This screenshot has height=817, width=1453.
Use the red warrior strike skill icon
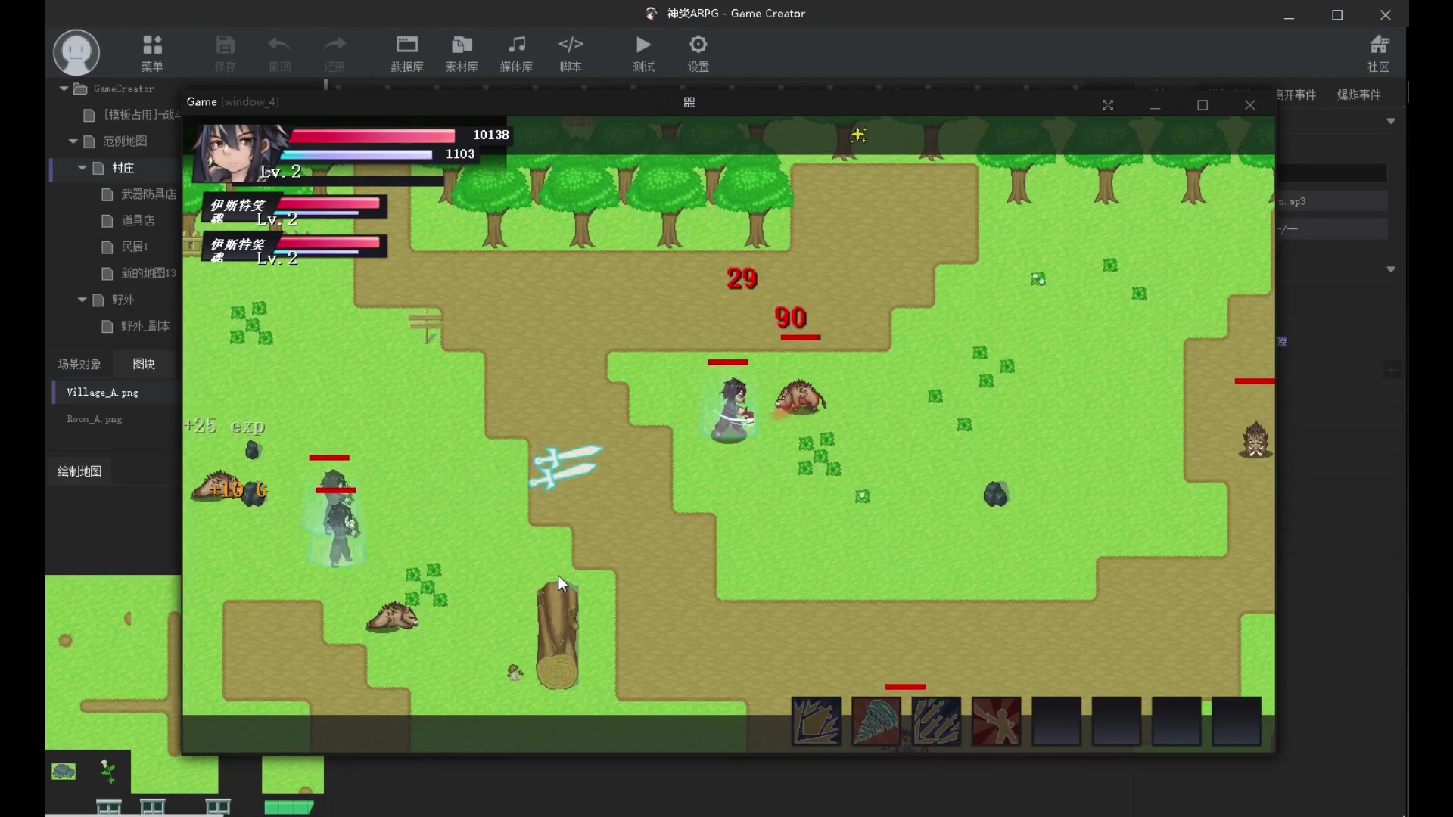click(x=996, y=721)
